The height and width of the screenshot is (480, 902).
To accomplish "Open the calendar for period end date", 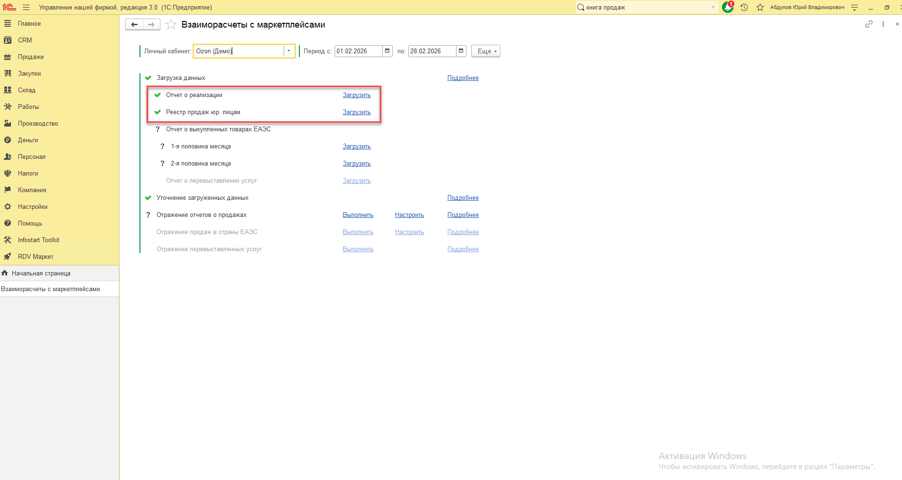I will tap(461, 51).
